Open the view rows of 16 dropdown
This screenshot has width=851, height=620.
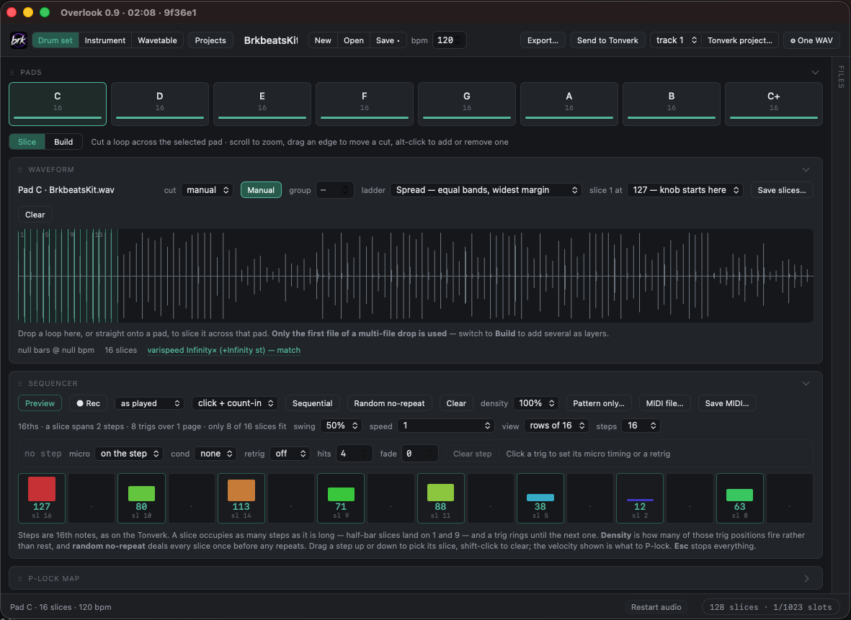coord(556,426)
